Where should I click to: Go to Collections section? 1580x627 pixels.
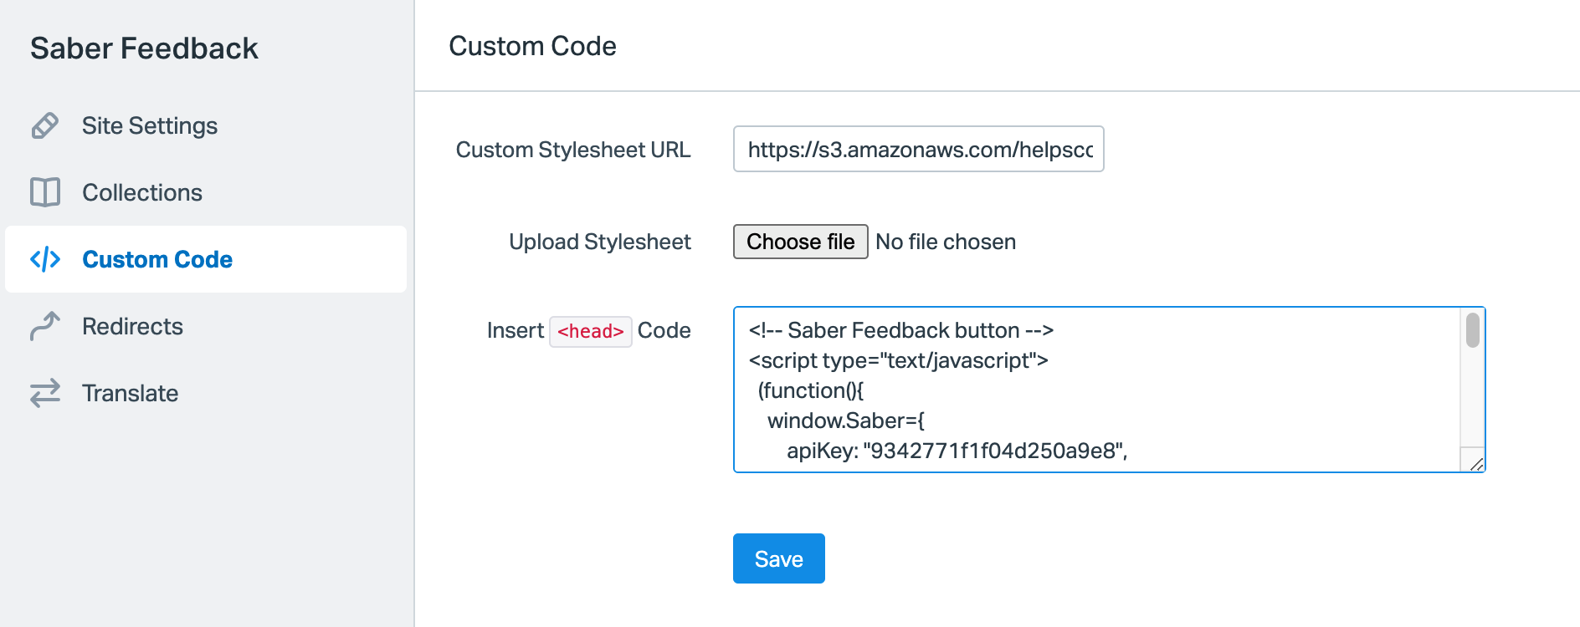coord(142,192)
